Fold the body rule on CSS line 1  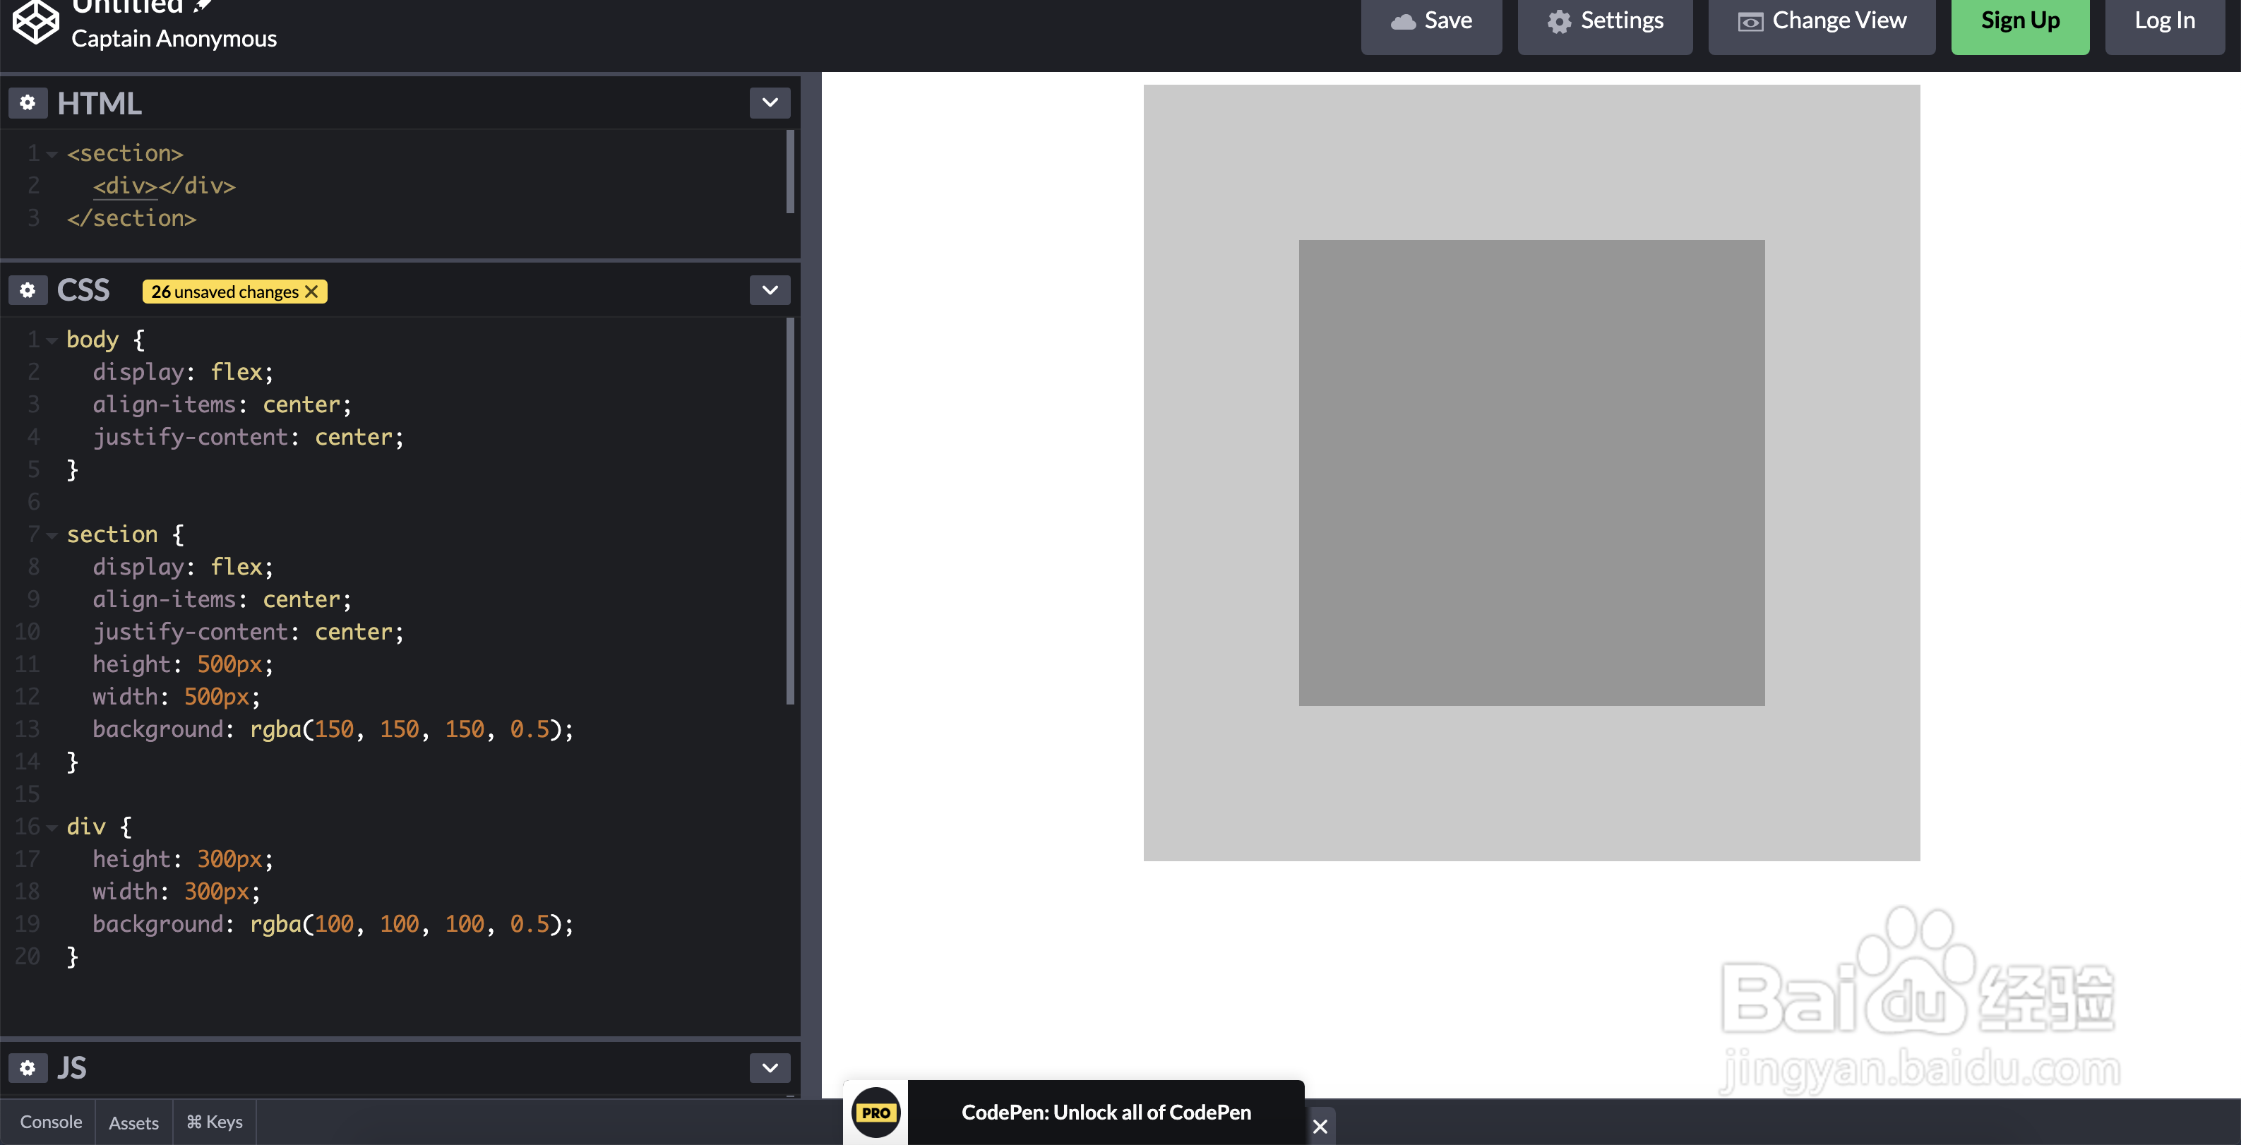point(52,340)
